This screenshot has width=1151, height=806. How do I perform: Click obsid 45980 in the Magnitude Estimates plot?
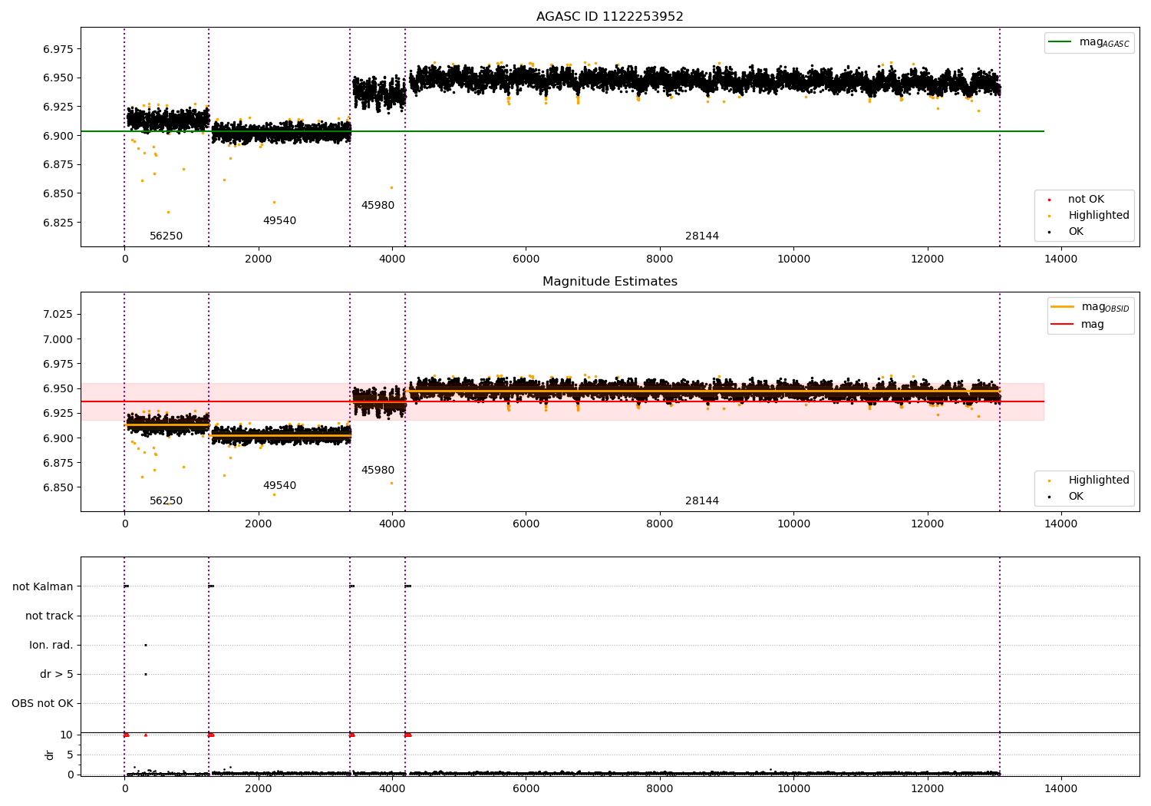[378, 471]
